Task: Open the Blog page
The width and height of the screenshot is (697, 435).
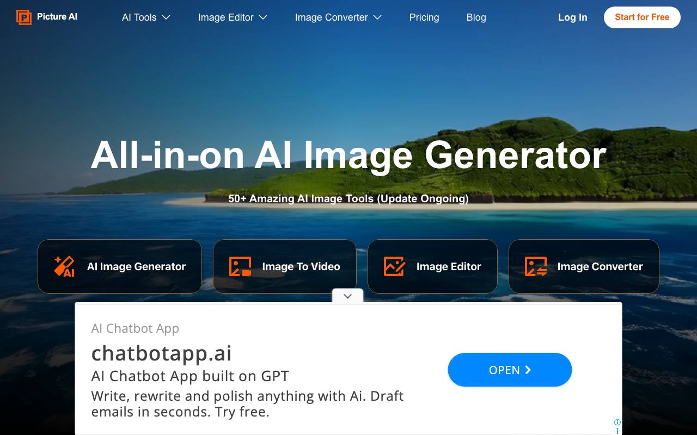Action: tap(476, 17)
